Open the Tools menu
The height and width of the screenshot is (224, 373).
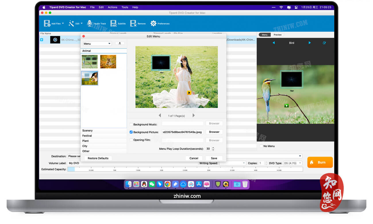[125, 7]
